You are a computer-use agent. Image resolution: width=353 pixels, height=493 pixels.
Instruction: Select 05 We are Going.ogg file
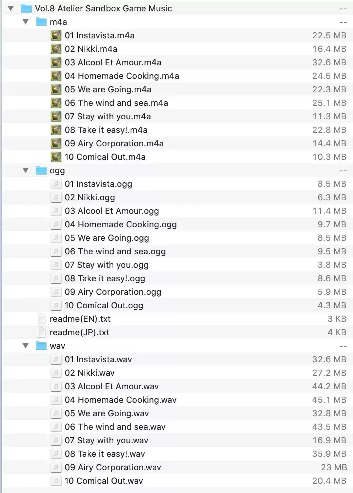[x=107, y=238]
